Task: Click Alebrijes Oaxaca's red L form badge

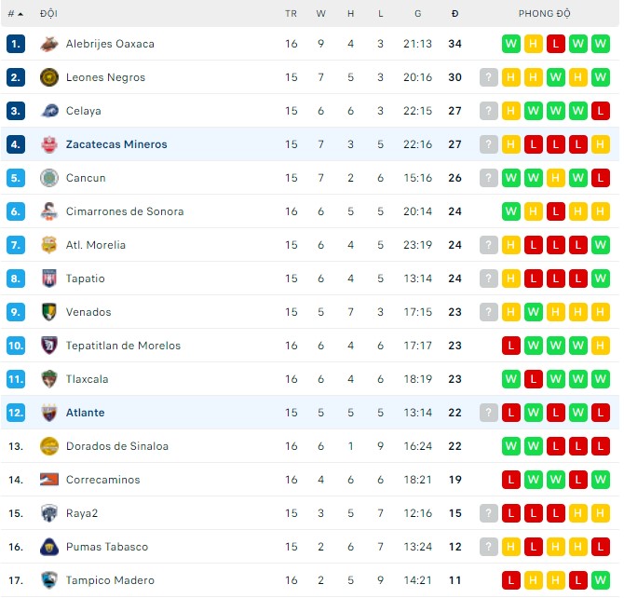Action: pos(556,44)
